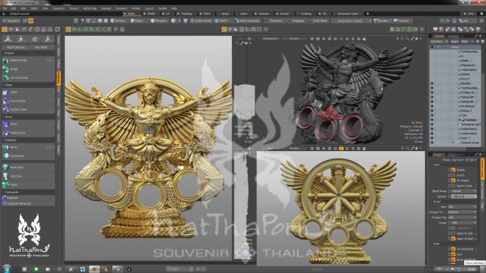Click the Filter button in item list
This screenshot has height=273, width=486.
(465, 41)
